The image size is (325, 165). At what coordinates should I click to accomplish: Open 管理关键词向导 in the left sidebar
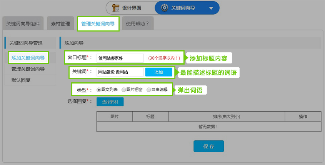pos(28,69)
